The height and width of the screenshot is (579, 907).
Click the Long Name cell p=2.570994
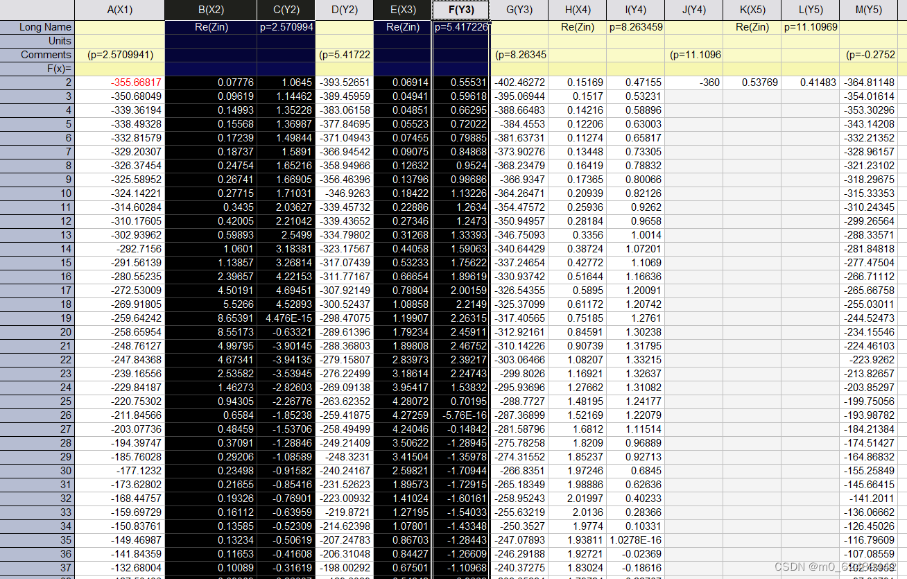click(x=286, y=27)
